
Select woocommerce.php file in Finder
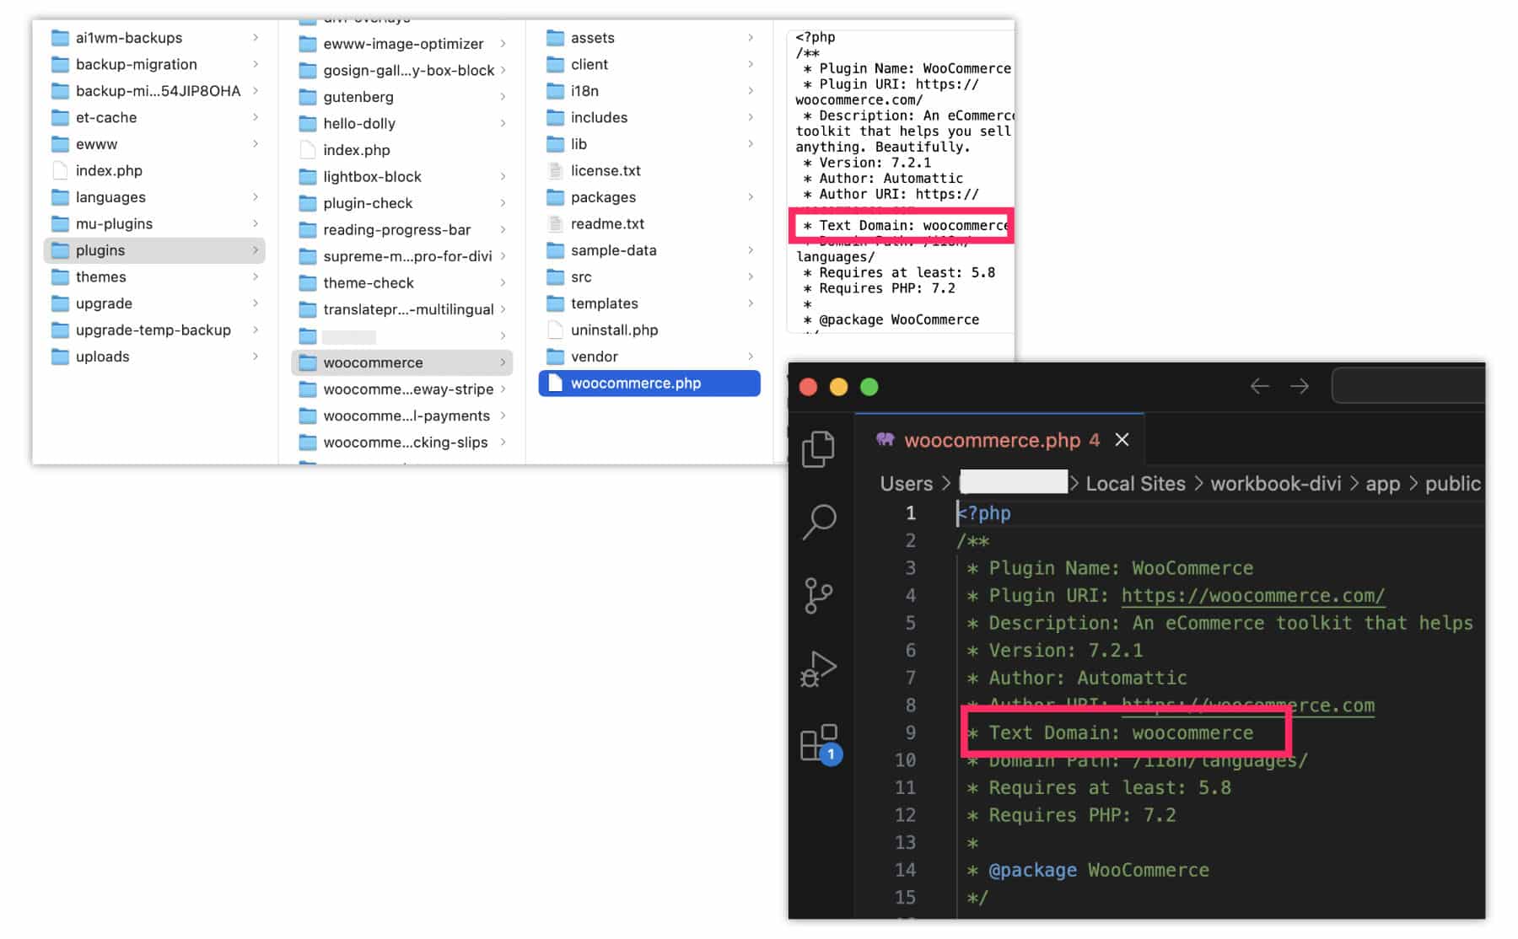pos(649,383)
